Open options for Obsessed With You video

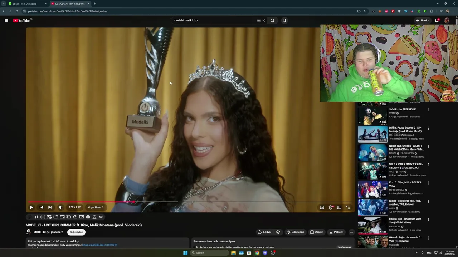click(428, 220)
